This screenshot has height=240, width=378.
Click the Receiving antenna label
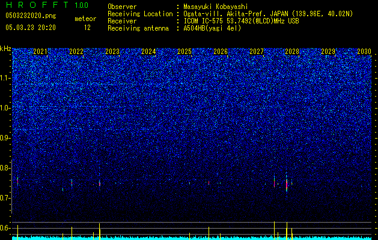click(x=138, y=28)
